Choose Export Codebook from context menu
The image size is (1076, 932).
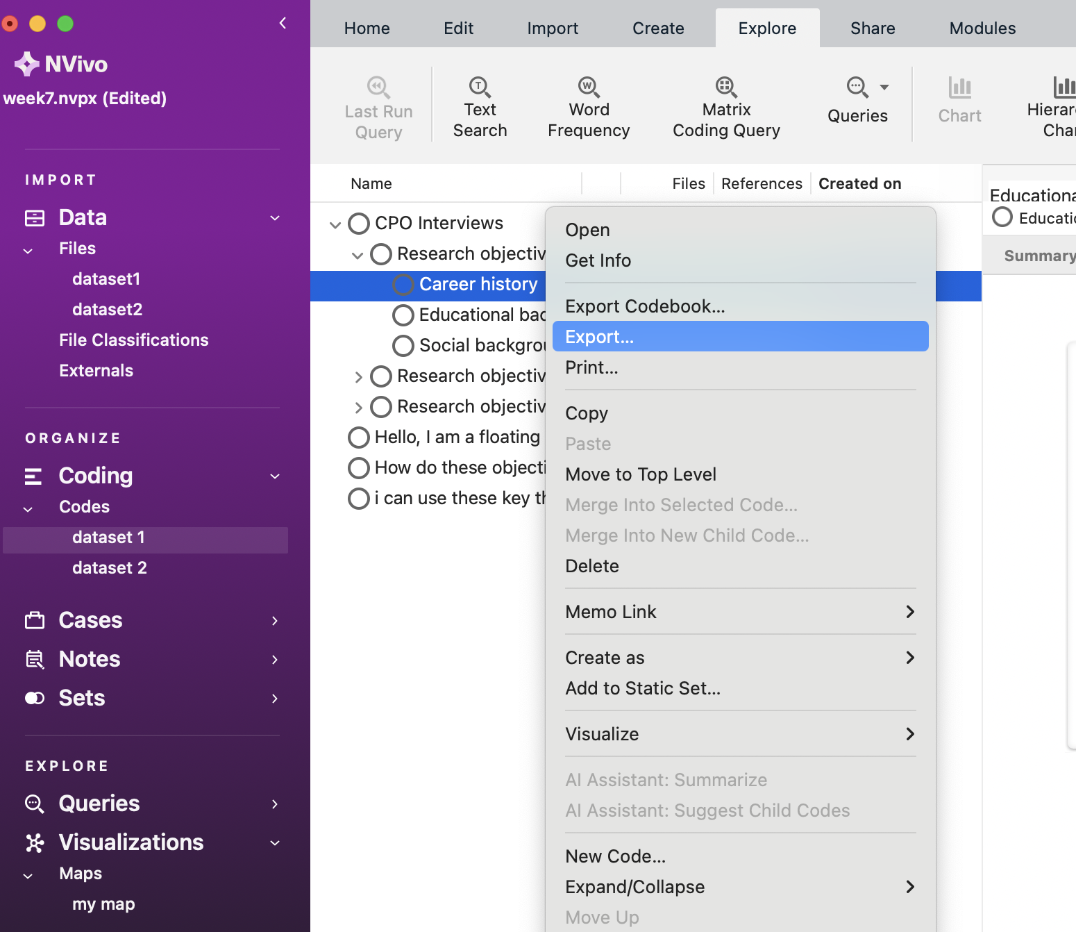[x=645, y=306]
